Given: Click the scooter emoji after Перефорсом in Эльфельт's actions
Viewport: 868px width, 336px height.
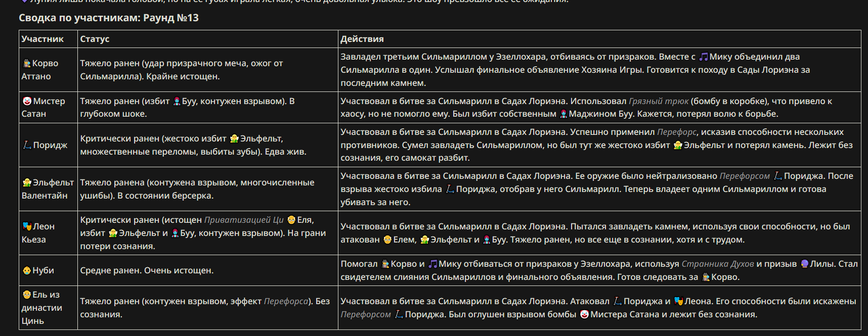Looking at the screenshot, I should [x=778, y=176].
